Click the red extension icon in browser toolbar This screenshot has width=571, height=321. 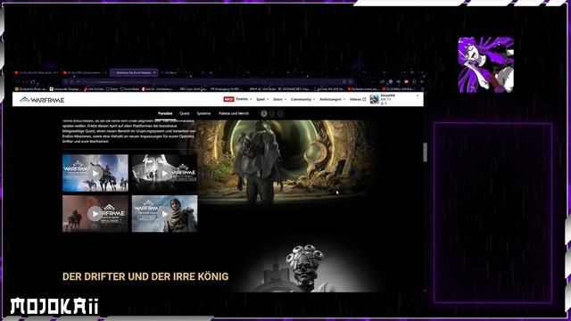point(407,82)
